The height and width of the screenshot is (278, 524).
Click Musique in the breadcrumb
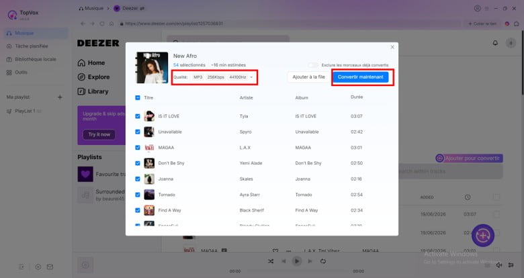coord(91,8)
